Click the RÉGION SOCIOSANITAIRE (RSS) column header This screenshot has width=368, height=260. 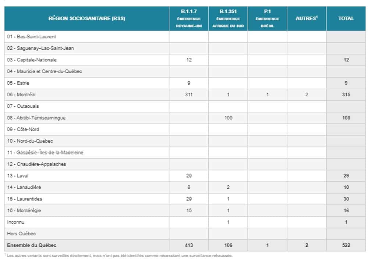87,19
